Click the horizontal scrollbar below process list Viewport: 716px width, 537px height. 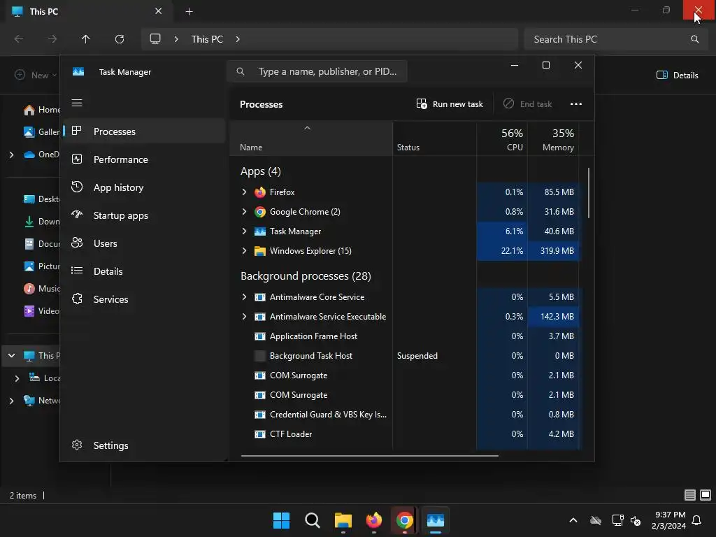tap(369, 455)
